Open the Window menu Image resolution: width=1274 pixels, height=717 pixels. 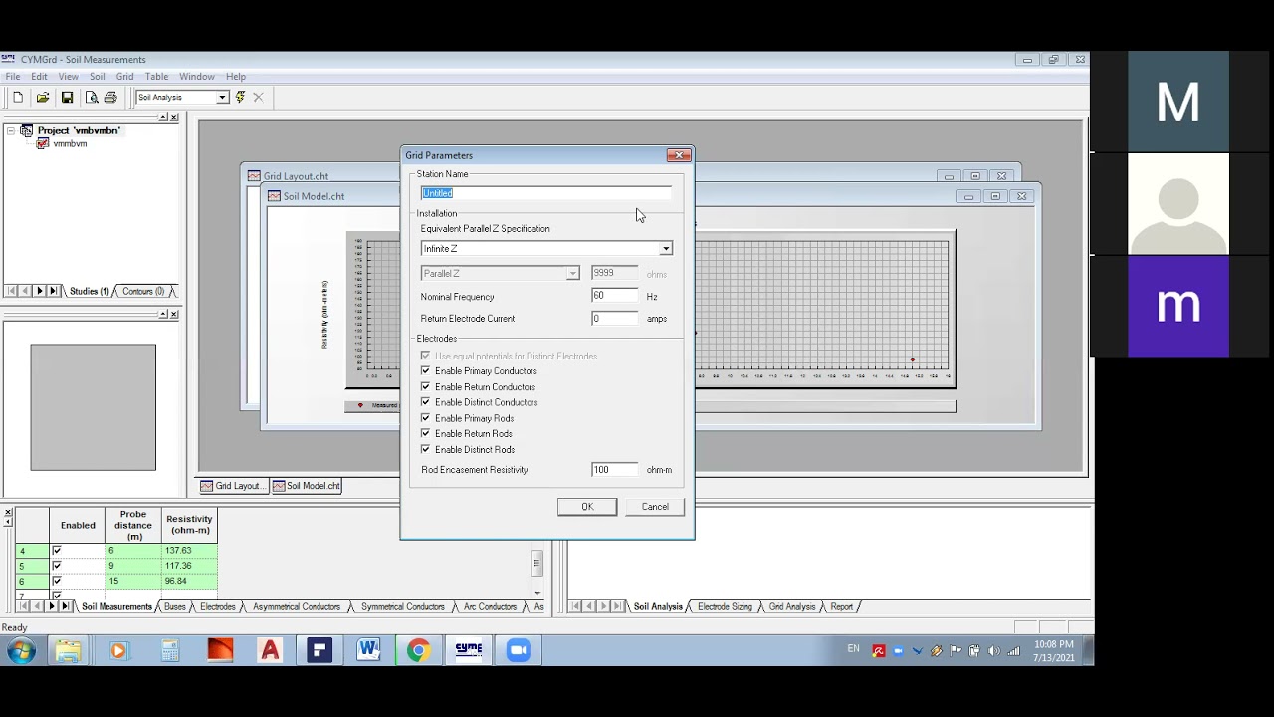click(197, 77)
